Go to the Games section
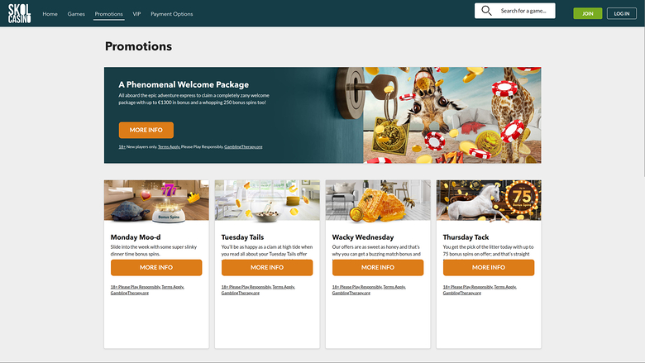Viewport: 645px width, 363px height. point(76,14)
